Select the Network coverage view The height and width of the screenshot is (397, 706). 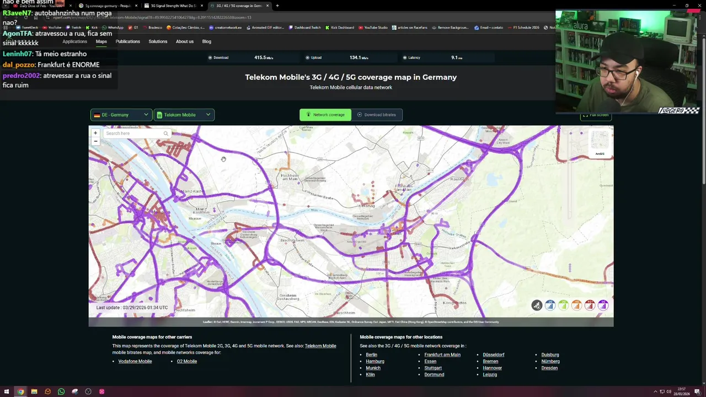click(325, 115)
